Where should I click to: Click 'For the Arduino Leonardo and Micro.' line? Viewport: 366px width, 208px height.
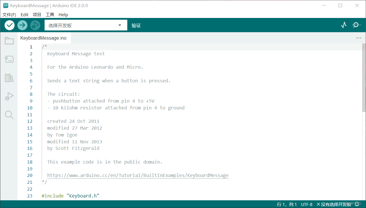point(95,67)
